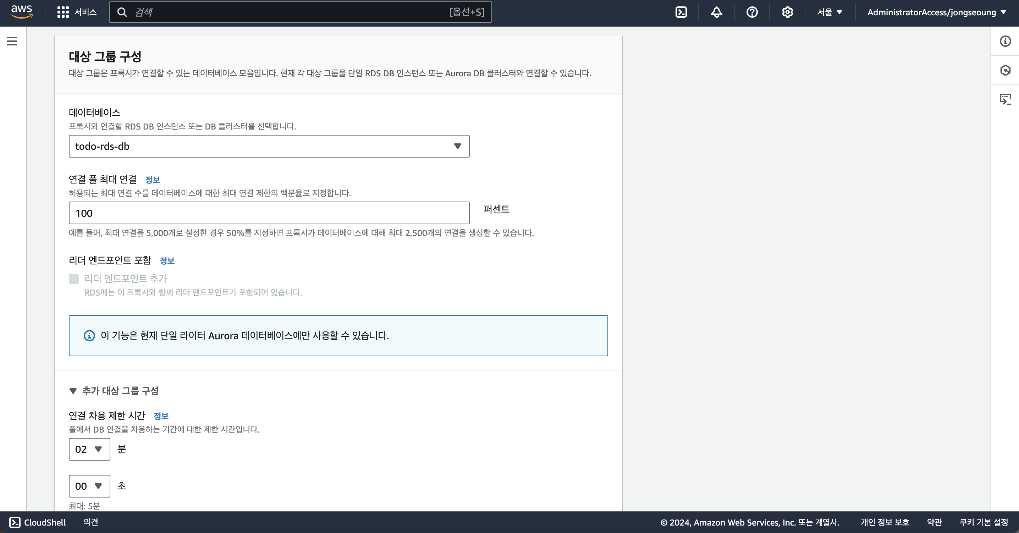Open the settings gear icon
The height and width of the screenshot is (533, 1019).
[x=787, y=12]
